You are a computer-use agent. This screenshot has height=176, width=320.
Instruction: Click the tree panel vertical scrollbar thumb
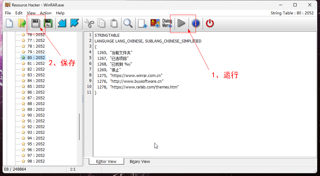coord(79,126)
